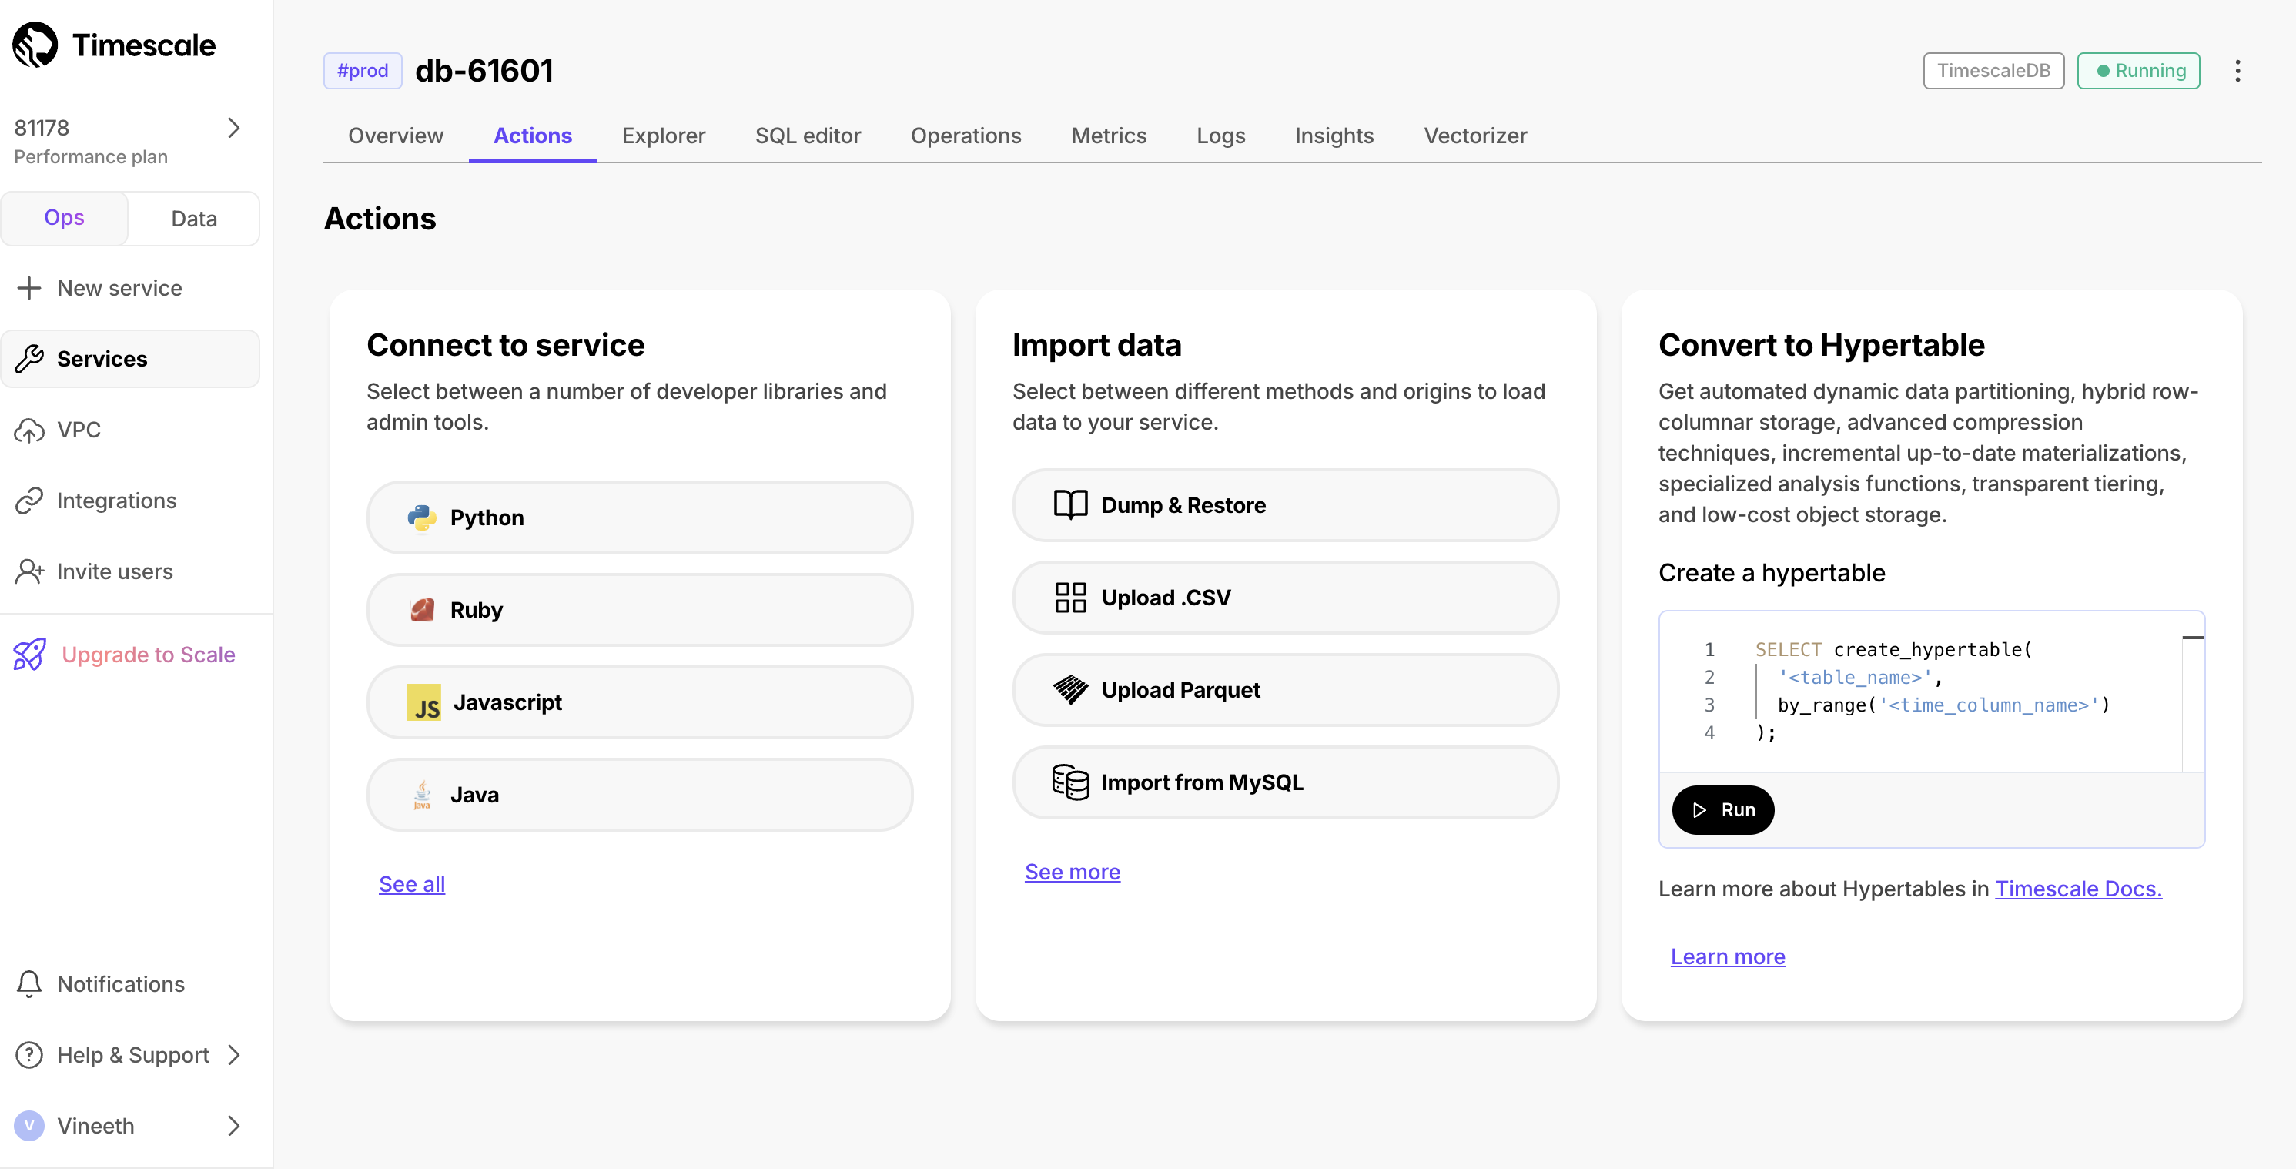Image resolution: width=2296 pixels, height=1169 pixels.
Task: Click the Upload .CSV grid icon
Action: 1069,598
